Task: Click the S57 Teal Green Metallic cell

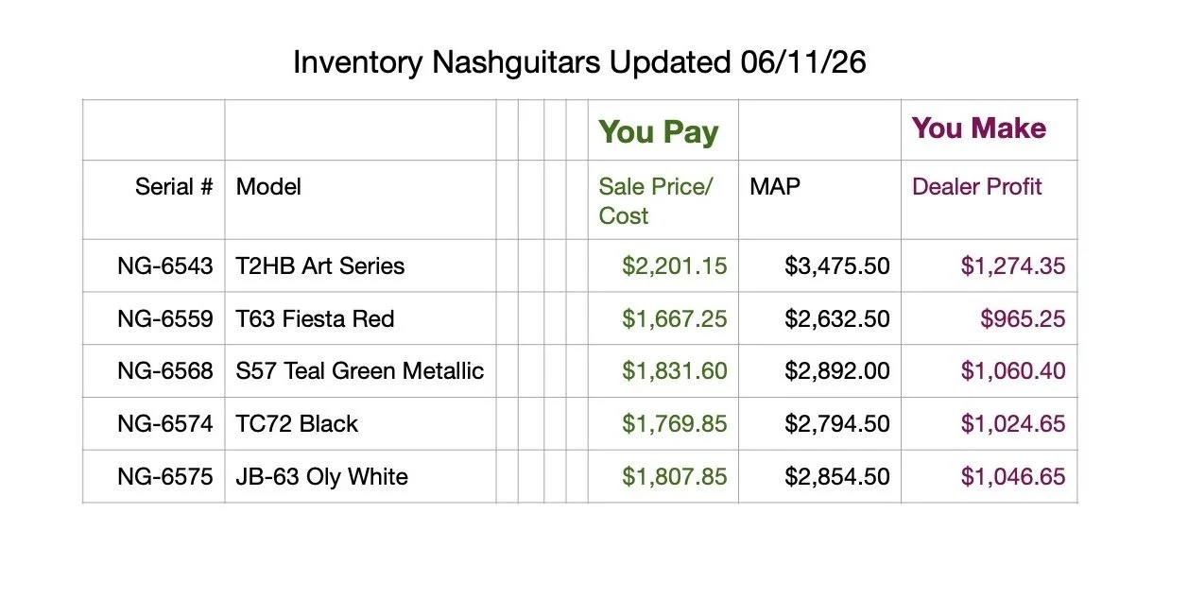Action: point(360,371)
